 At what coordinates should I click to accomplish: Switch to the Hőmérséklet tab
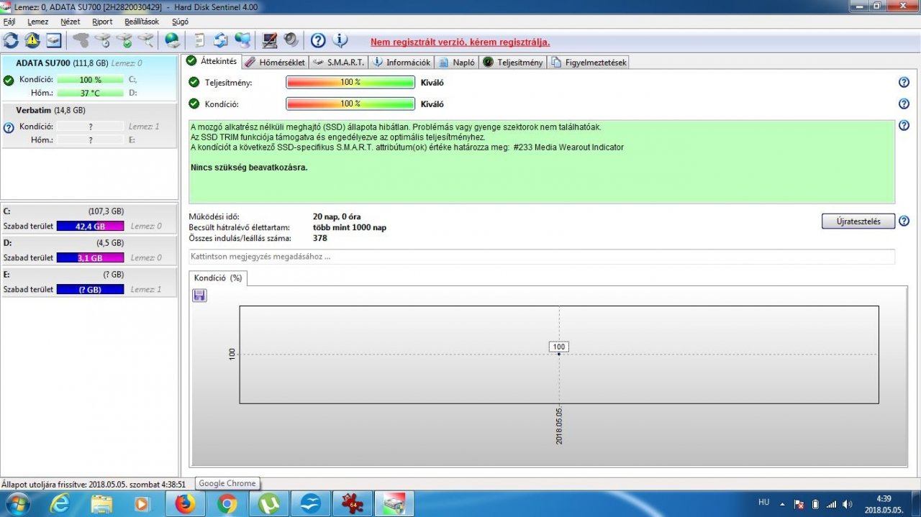(x=276, y=63)
